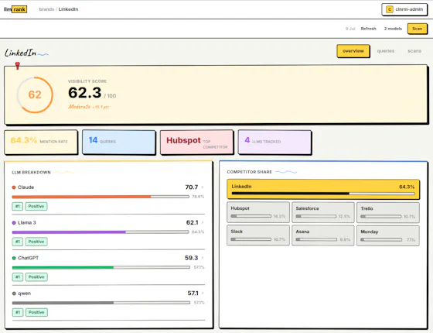Viewport: 433px width, 333px height.
Task: Click the LLM BREAKDOWN heading
Action: pos(31,172)
